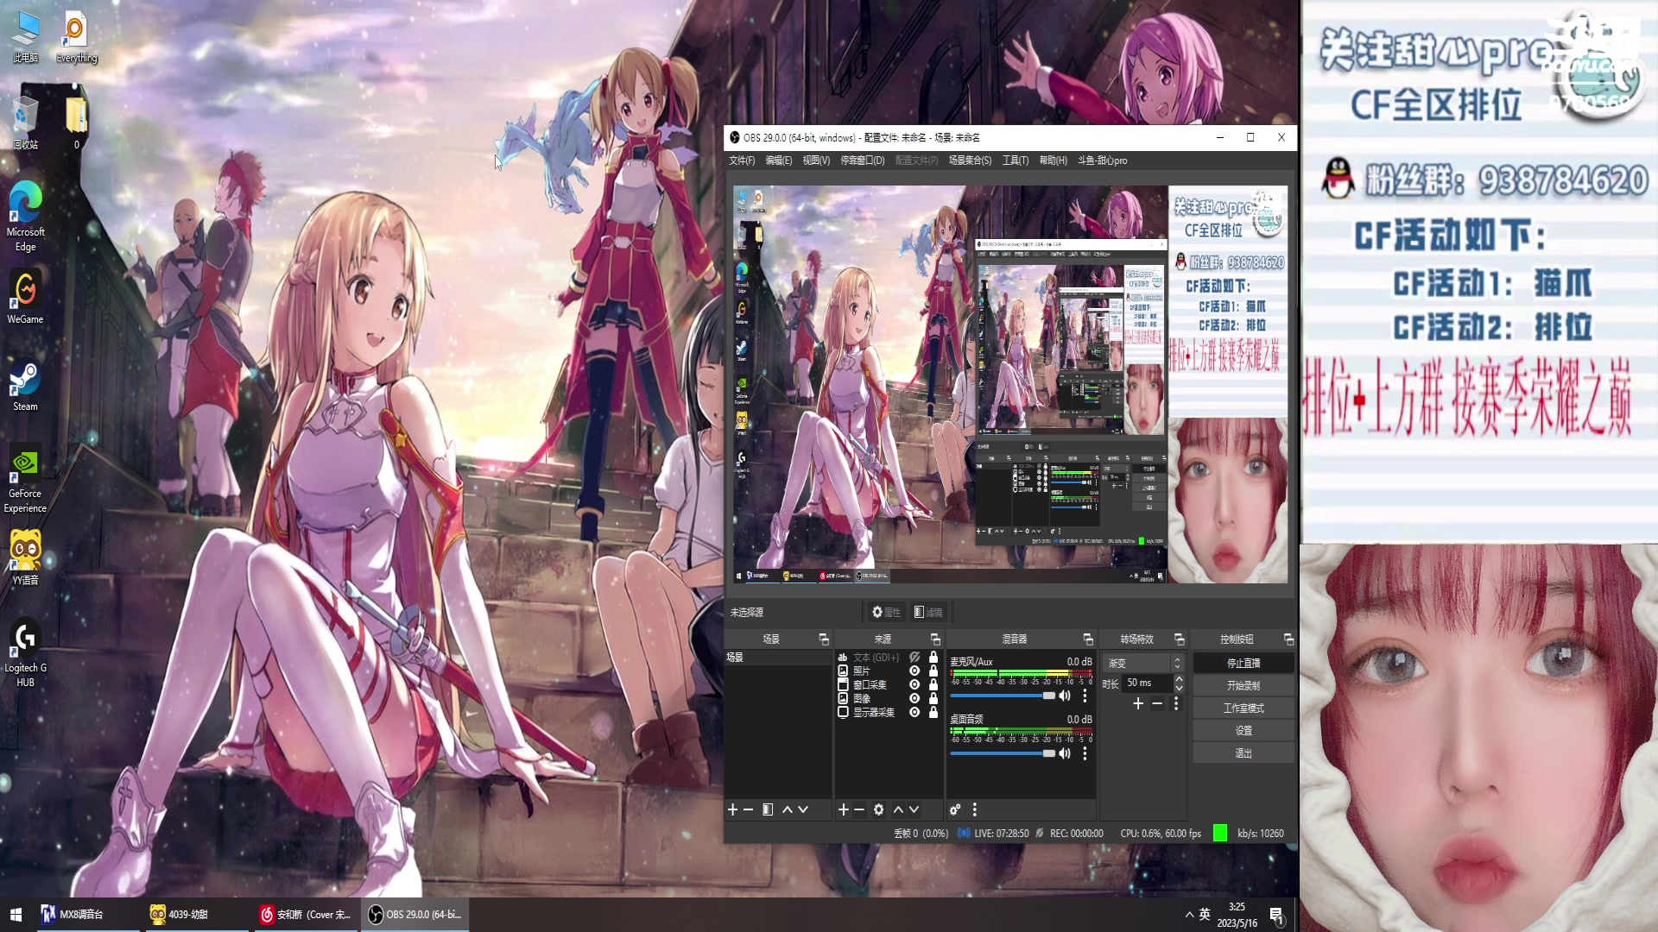Click the 开始录制 button

tap(1243, 685)
